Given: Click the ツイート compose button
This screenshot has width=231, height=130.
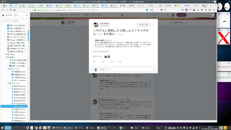Looking at the screenshot, I should (182, 15).
